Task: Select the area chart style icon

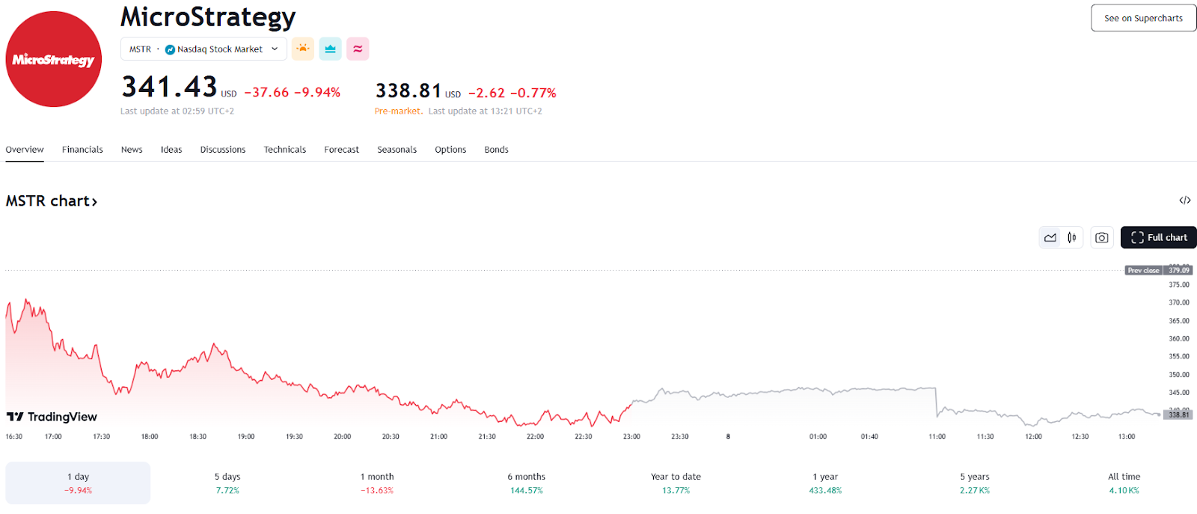Action: pos(1050,237)
